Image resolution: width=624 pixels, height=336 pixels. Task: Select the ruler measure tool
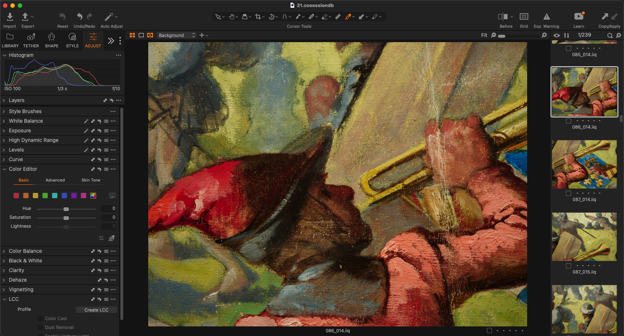(338, 17)
